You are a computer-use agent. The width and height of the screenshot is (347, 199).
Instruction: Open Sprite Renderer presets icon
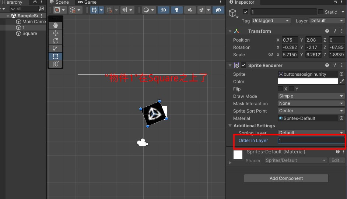click(x=334, y=65)
